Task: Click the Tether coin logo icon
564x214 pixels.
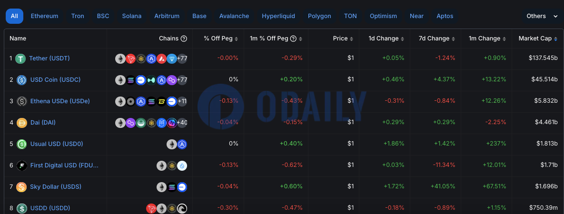Action: click(x=20, y=58)
